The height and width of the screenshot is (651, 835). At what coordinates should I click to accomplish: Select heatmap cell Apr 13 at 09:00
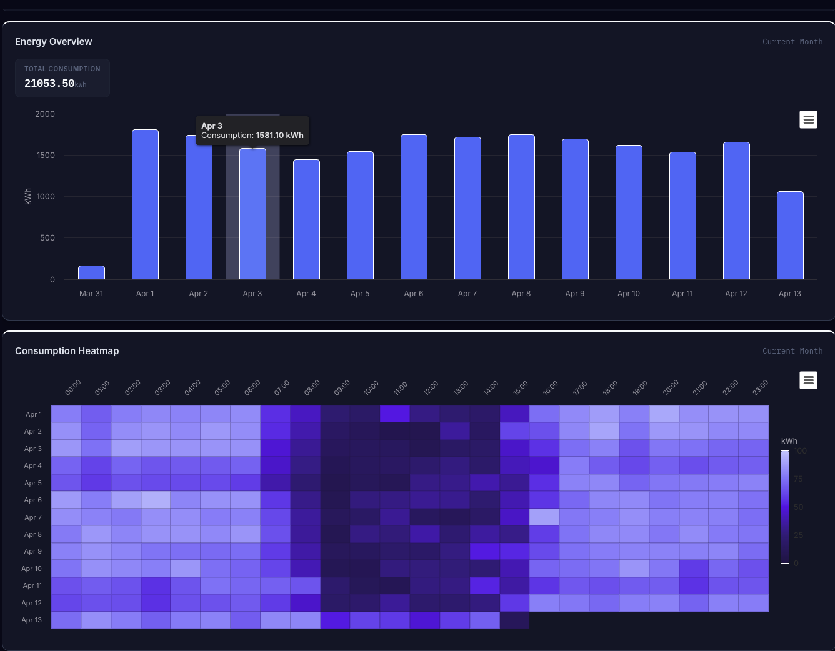(335, 620)
